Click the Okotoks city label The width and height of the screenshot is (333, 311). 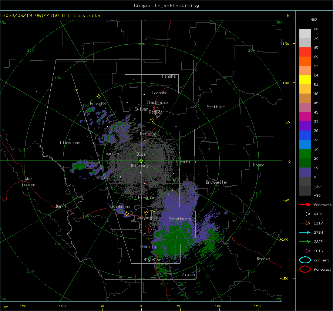click(148, 247)
